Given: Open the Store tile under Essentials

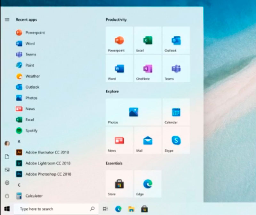Looking at the screenshot, I should [119, 184].
